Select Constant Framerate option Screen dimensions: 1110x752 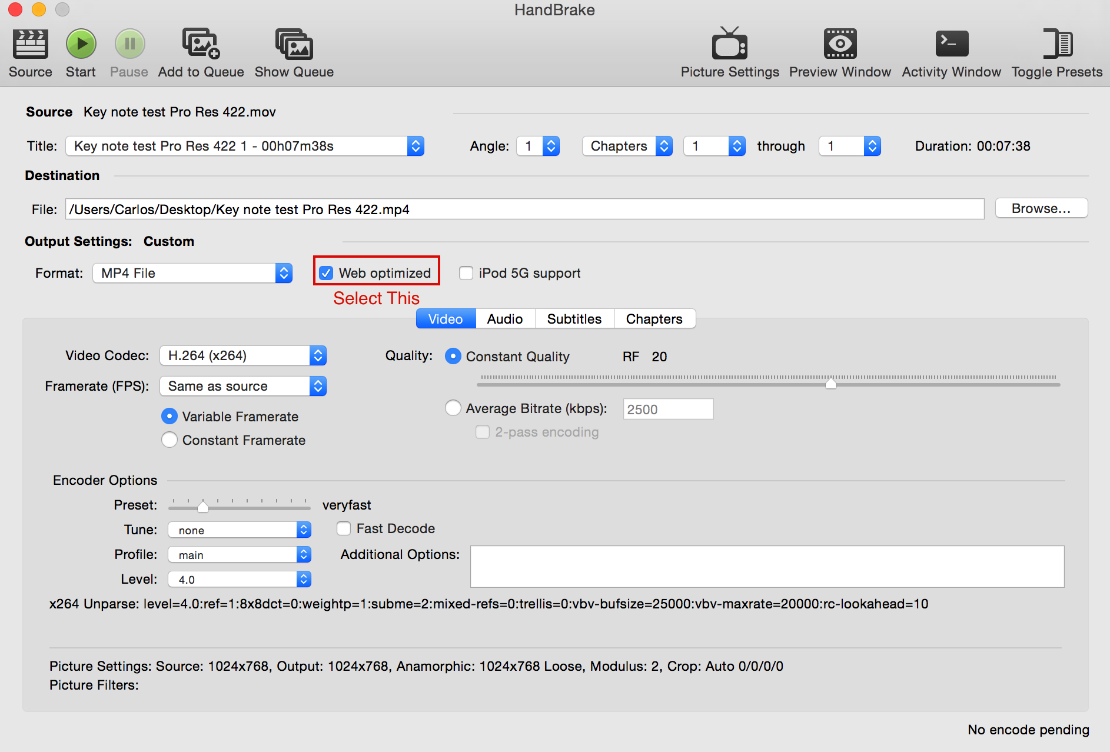(169, 440)
